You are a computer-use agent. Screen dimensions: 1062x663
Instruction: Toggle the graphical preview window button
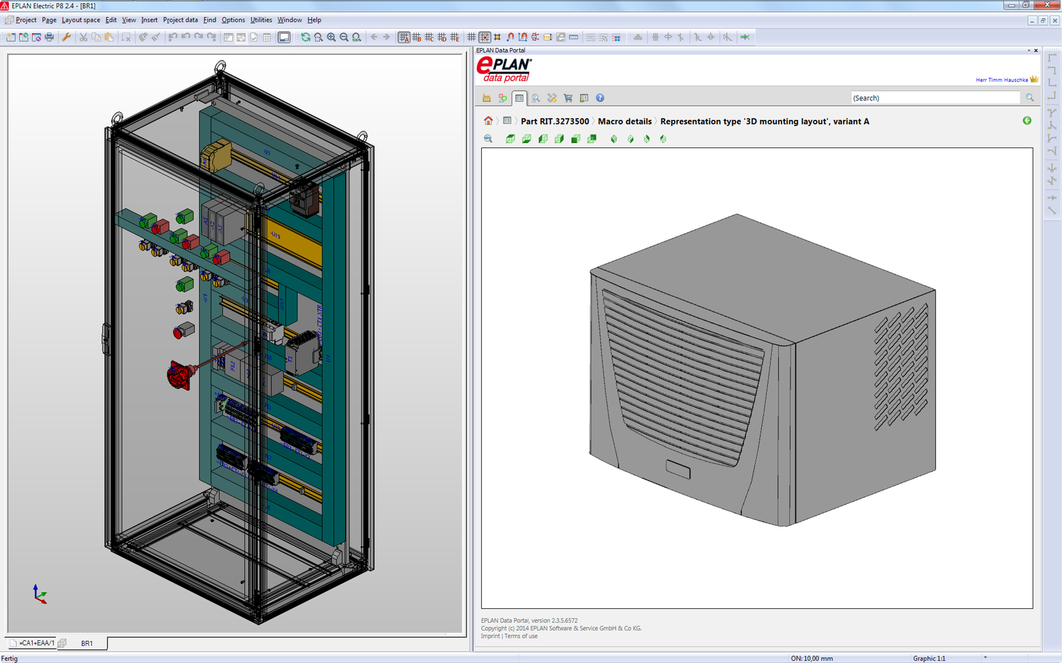click(x=284, y=37)
